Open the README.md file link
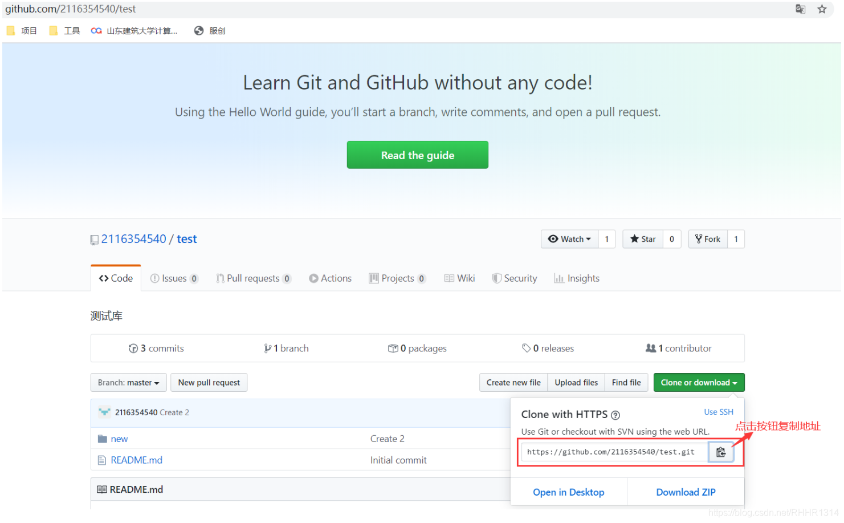Image resolution: width=844 pixels, height=523 pixels. click(x=136, y=460)
